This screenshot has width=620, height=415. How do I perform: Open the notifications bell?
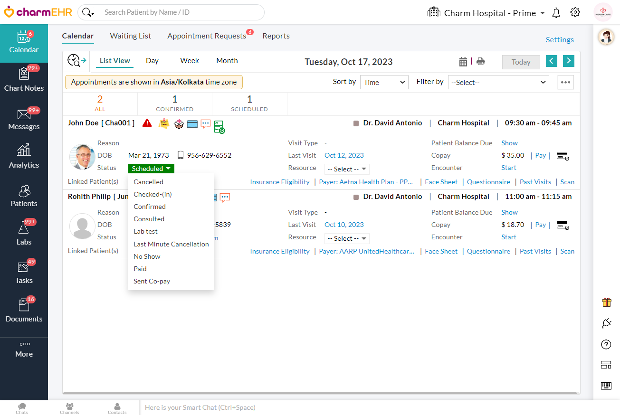pos(556,13)
